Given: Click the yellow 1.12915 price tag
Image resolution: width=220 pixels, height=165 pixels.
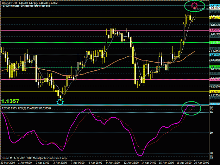Looking at the screenshot, I should click(214, 92).
